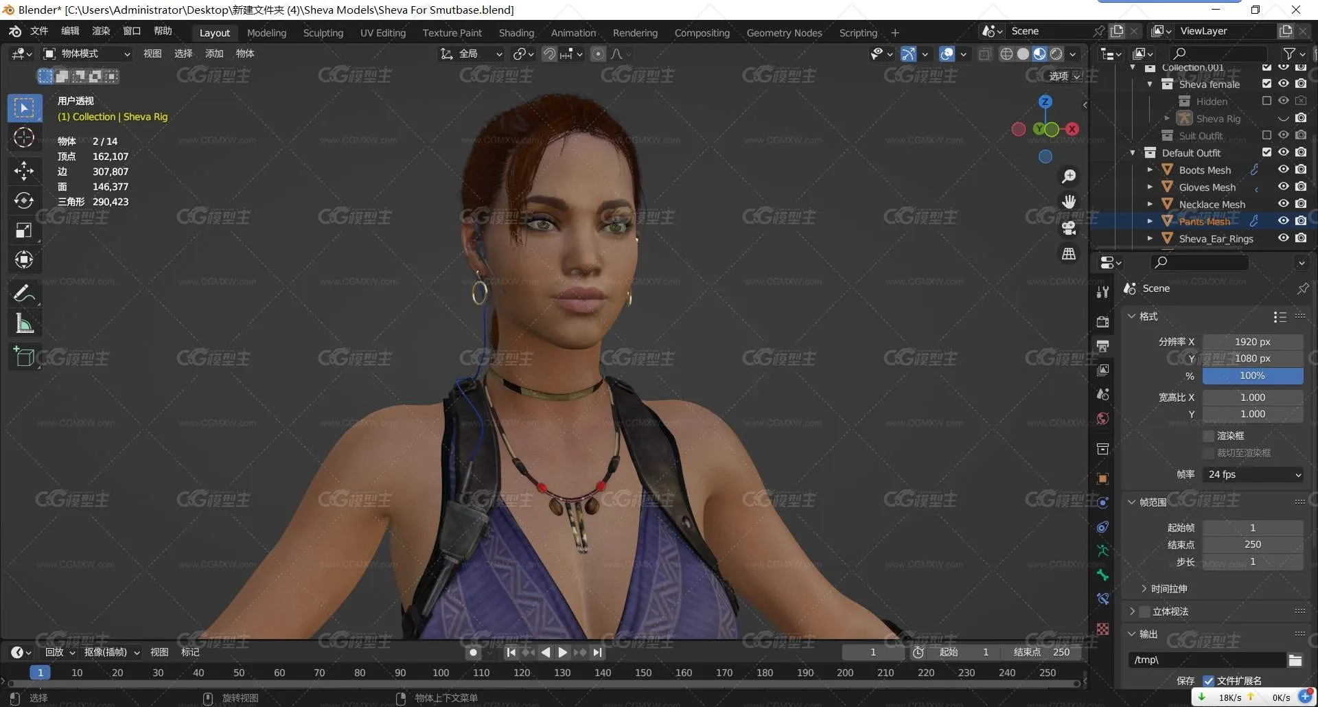Viewport: 1318px width, 707px height.
Task: Click the zoom magnifier viewport button
Action: 1069,176
